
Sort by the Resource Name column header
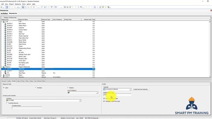click(29, 20)
